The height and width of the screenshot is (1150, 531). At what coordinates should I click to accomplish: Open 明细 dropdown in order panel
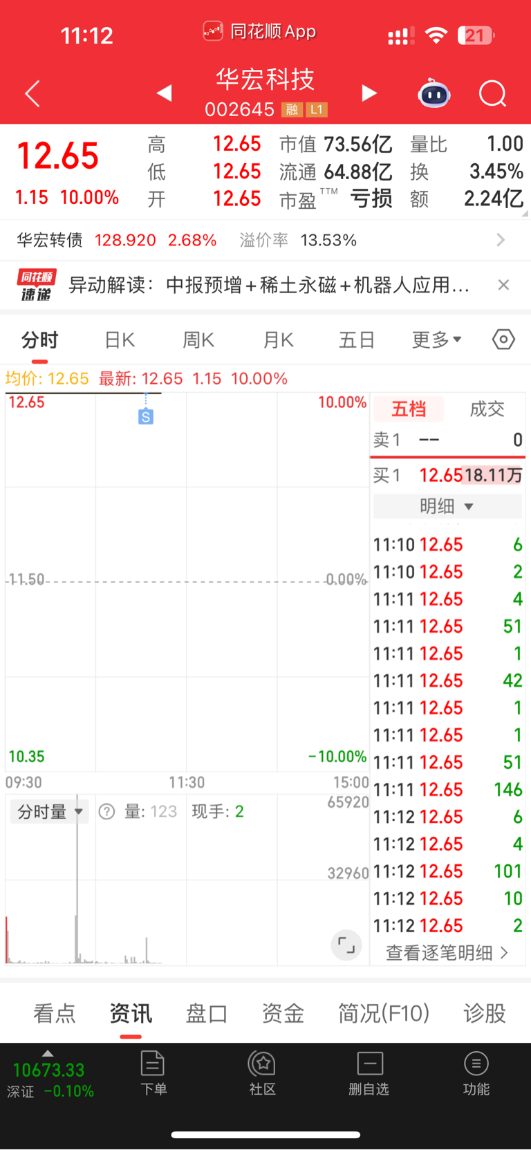tap(447, 506)
